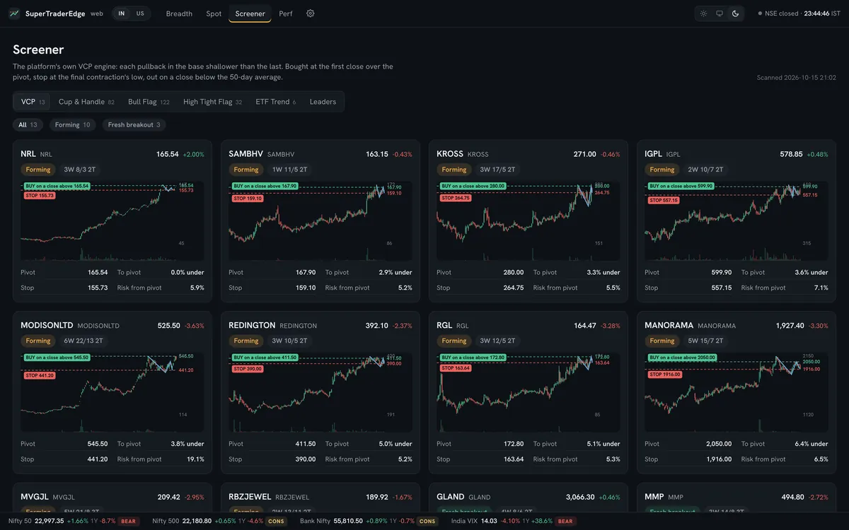The height and width of the screenshot is (530, 849).
Task: Select the High Tight Flag tab
Action: (212, 102)
